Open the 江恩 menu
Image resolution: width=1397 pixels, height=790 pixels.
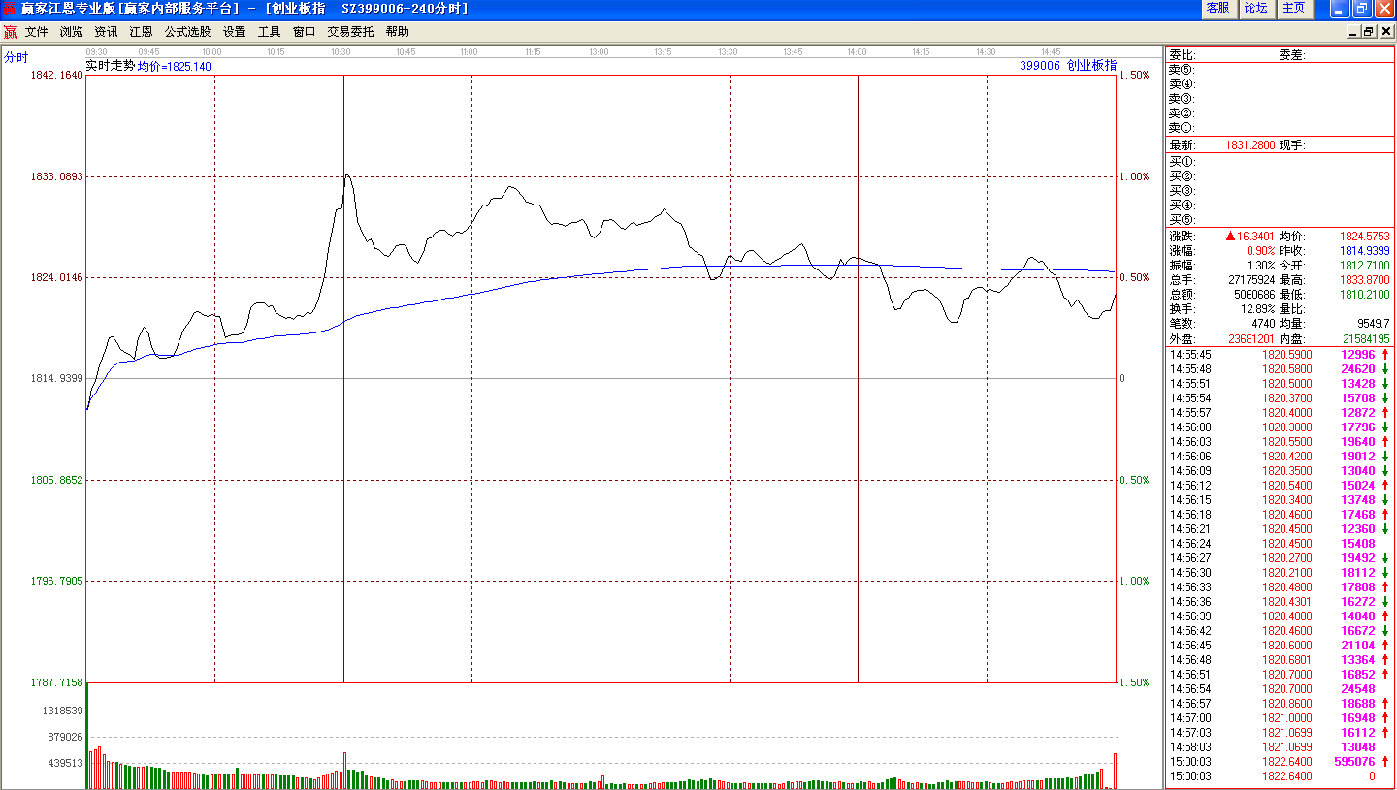141,32
